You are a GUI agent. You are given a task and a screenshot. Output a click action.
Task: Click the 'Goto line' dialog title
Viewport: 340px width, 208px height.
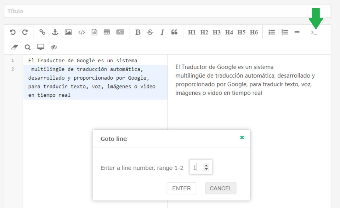point(114,139)
